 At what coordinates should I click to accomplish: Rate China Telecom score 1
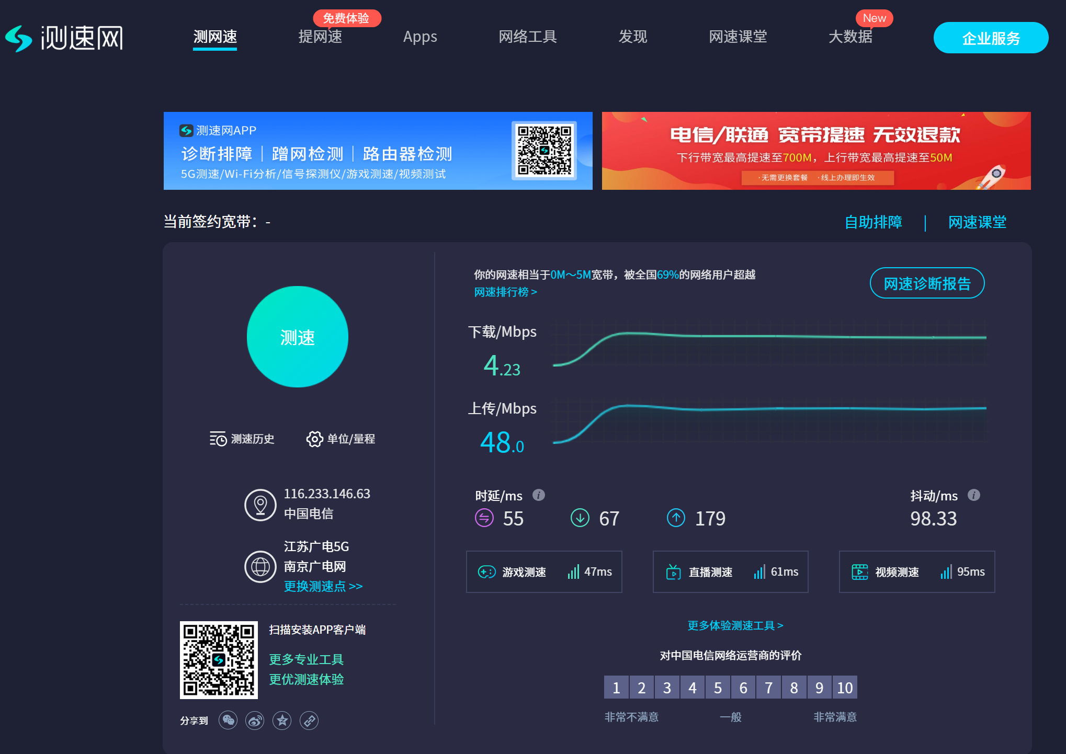point(616,687)
